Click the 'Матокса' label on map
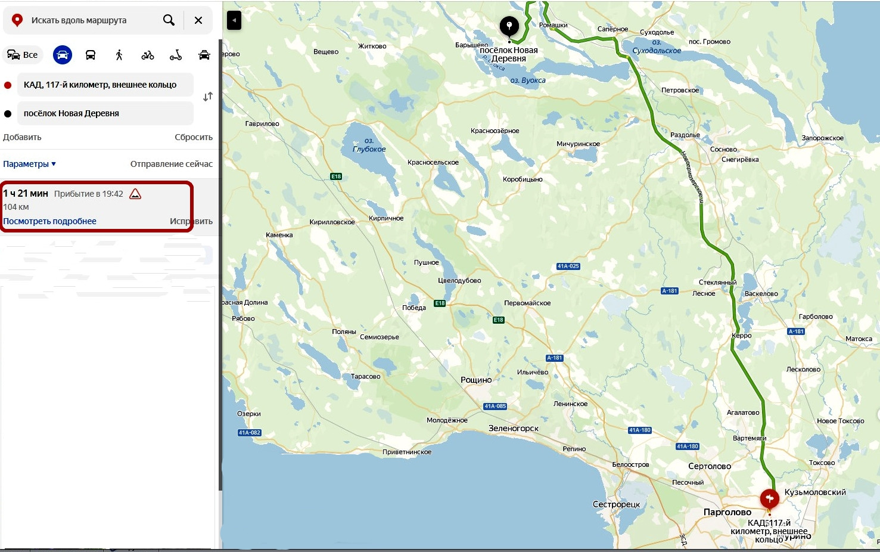Screen dimensions: 880x552 point(859,339)
